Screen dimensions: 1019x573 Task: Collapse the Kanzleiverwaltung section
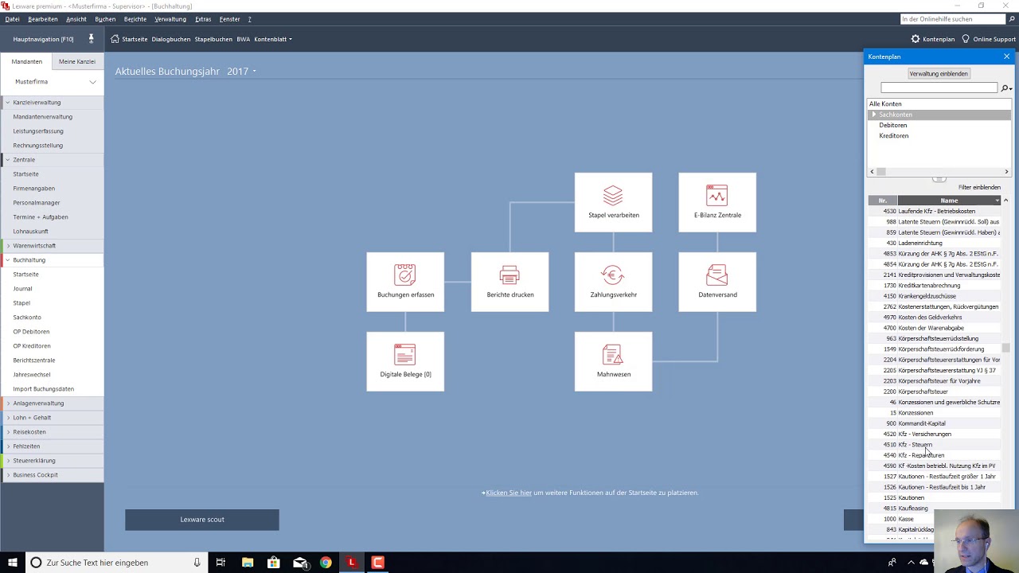8,103
